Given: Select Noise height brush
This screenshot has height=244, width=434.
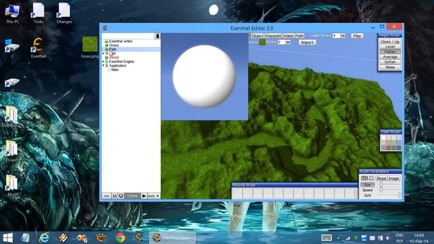Looking at the screenshot, I should (x=390, y=67).
